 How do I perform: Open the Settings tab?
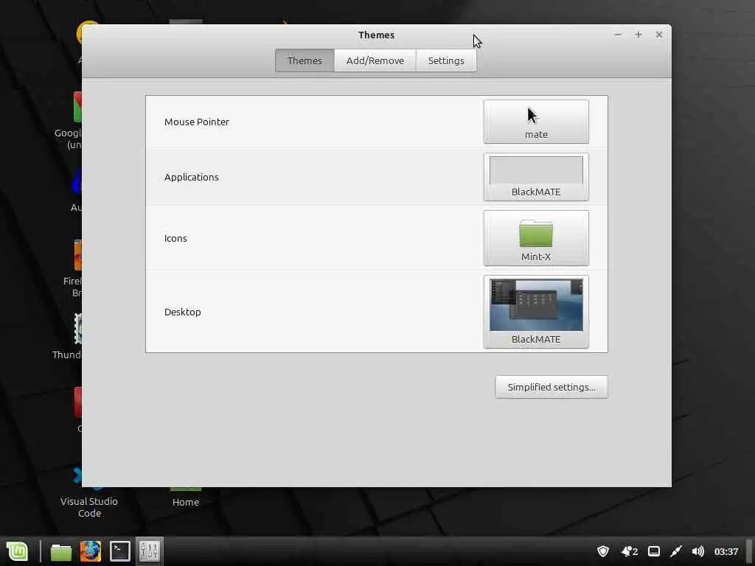point(446,60)
